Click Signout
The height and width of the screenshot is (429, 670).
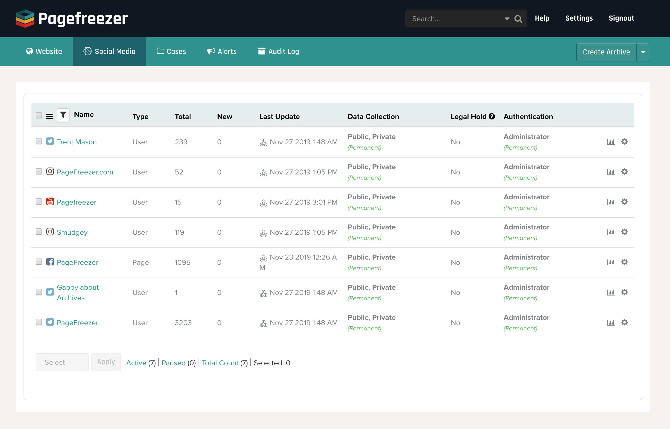click(x=622, y=18)
